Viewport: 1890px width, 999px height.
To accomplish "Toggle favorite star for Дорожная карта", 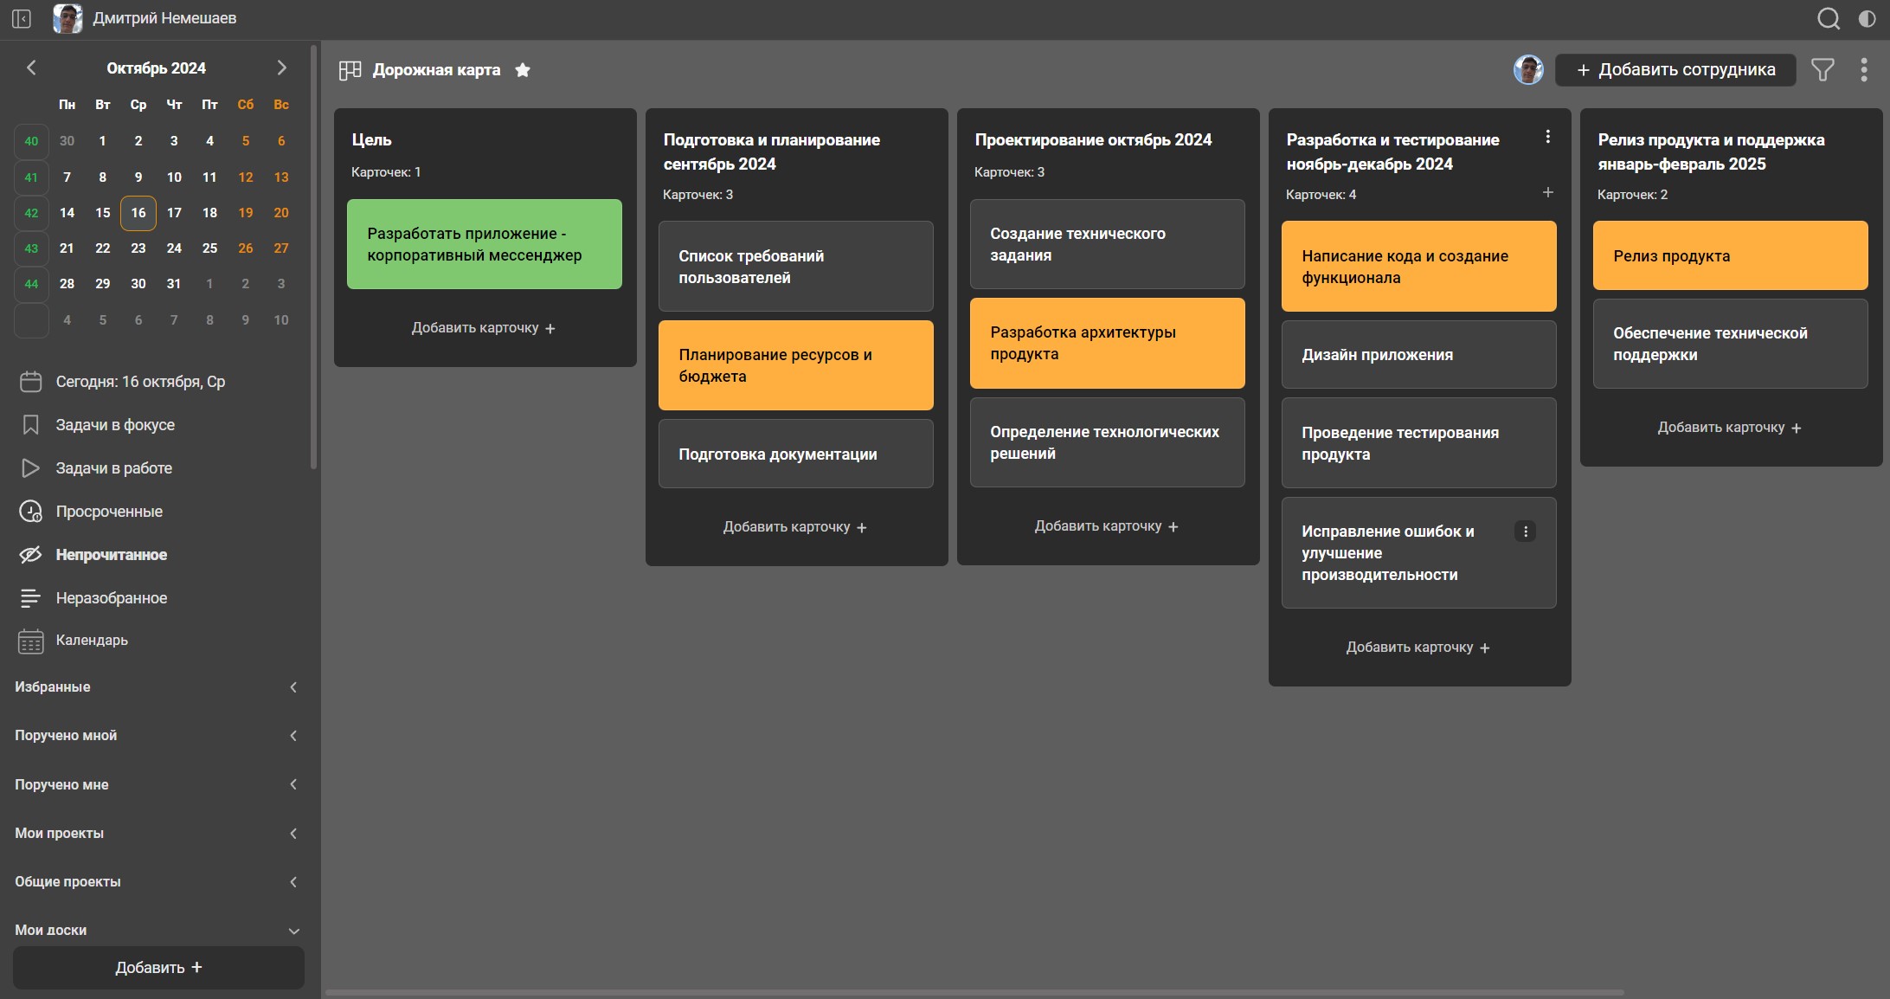I will click(523, 70).
